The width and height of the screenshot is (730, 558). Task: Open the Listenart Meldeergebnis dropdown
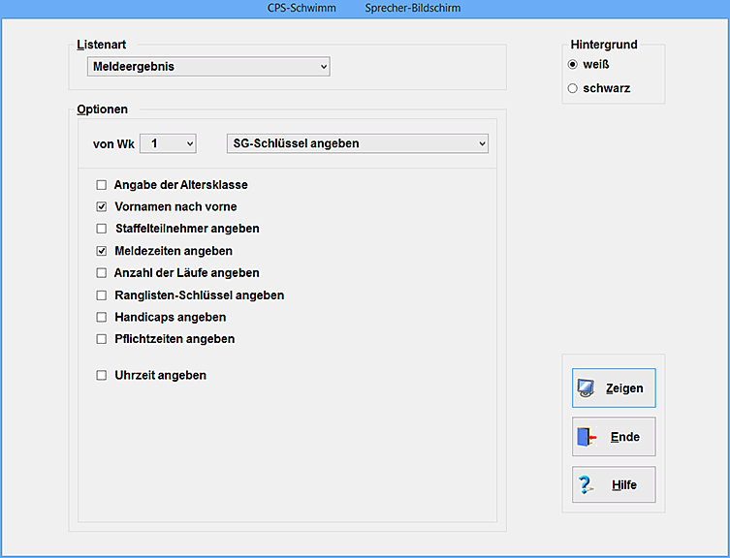point(207,67)
